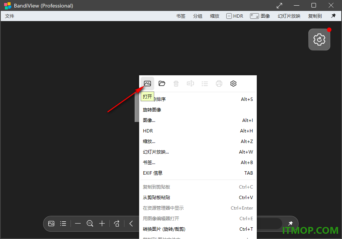Go to previous image with left chevron

pyautogui.click(x=131, y=224)
